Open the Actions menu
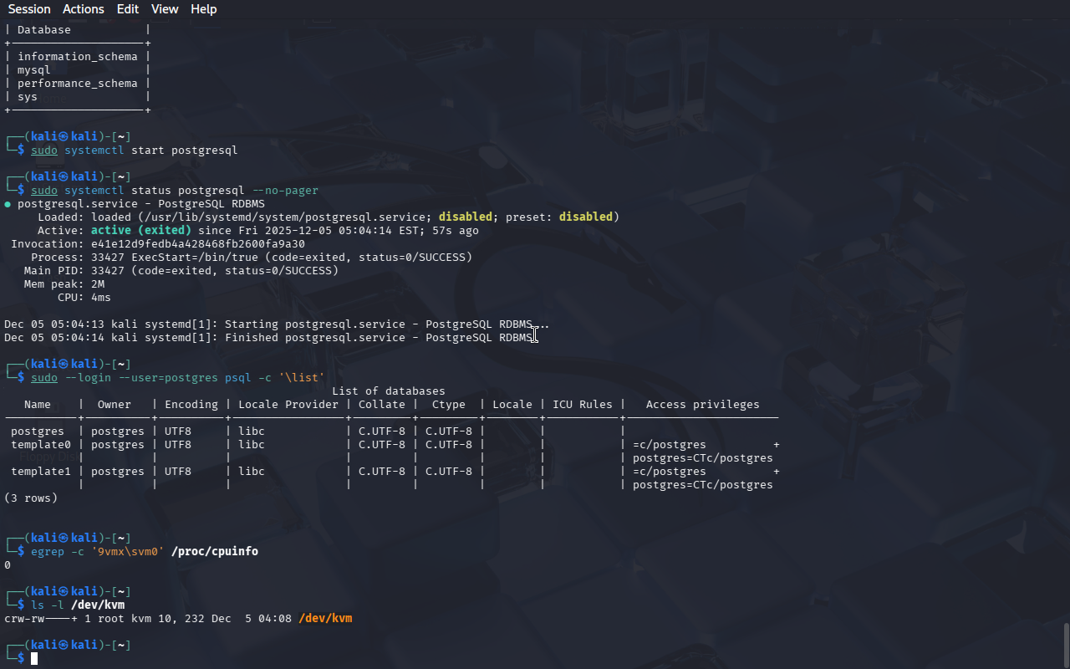Screen dimensions: 1070x669 coord(84,9)
